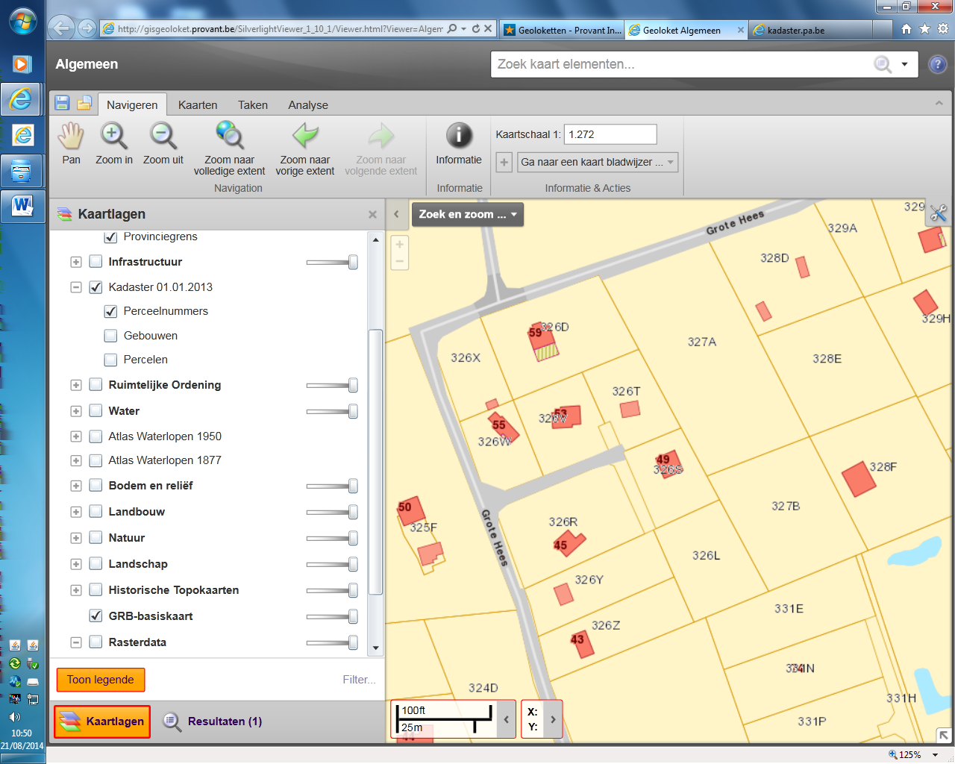955x764 pixels.
Task: Expand the Atlas Waterlopen 1950 group
Action: coord(76,436)
